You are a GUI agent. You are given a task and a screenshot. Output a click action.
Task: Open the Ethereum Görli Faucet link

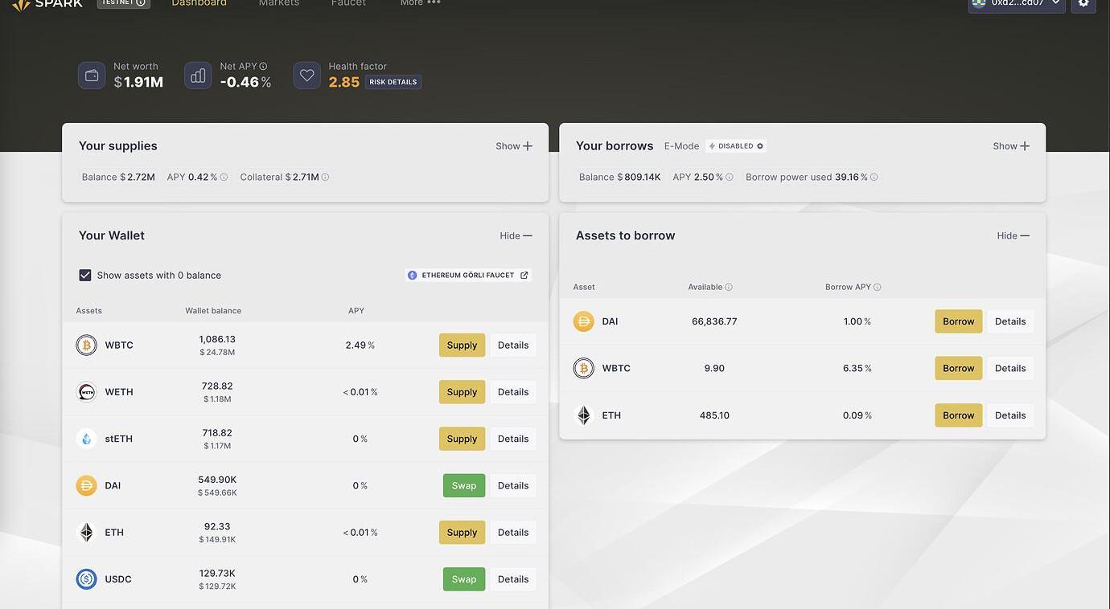click(x=468, y=276)
